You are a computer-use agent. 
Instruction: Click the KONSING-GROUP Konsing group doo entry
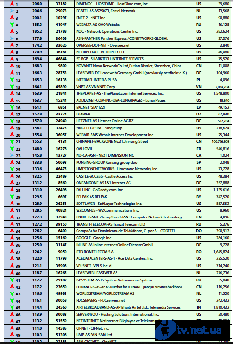point(106,162)
